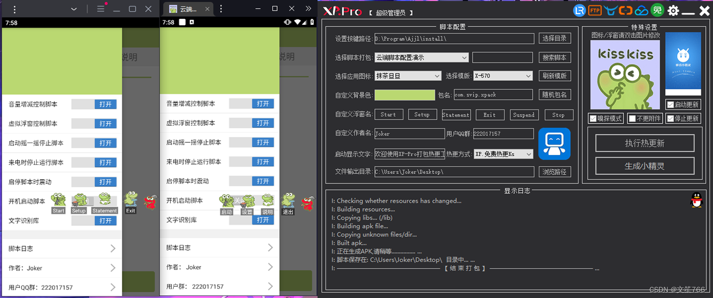Open 热更方式 dropdown

point(504,154)
